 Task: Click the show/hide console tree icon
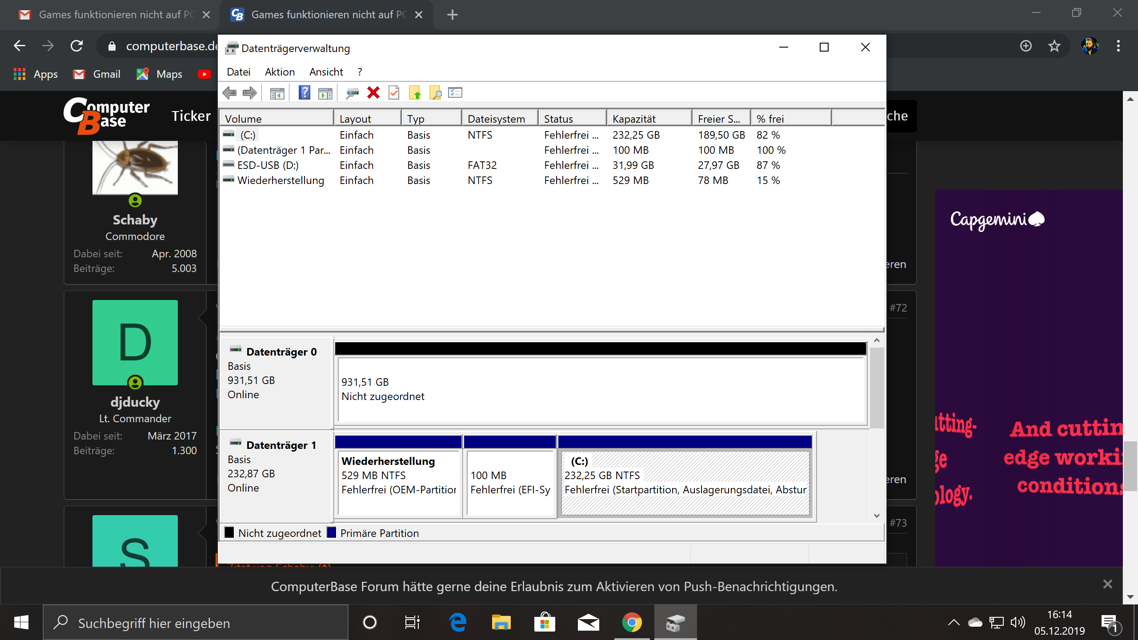[x=277, y=93]
